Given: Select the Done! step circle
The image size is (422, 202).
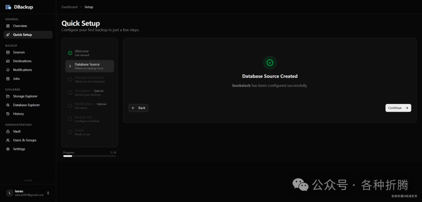Looking at the screenshot, I should (70, 132).
